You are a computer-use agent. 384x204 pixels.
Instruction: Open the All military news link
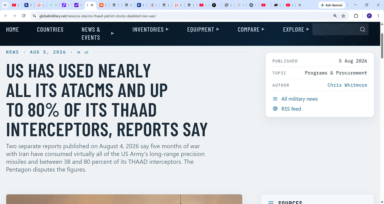(x=300, y=99)
